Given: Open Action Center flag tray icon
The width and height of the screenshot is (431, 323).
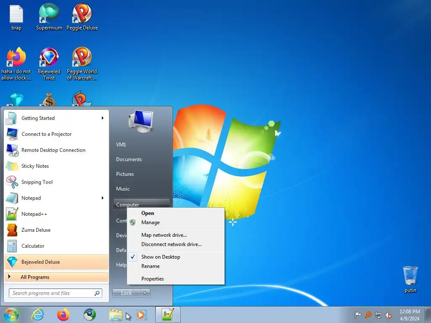Looking at the screenshot, I should [x=358, y=315].
